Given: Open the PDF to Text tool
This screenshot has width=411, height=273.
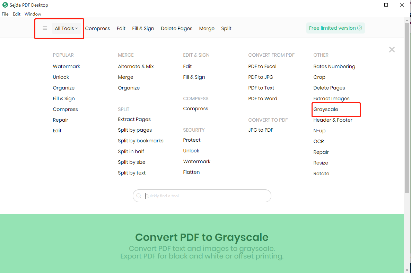Looking at the screenshot, I should pos(261,88).
